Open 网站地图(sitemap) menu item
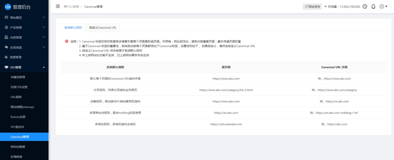 point(24,107)
